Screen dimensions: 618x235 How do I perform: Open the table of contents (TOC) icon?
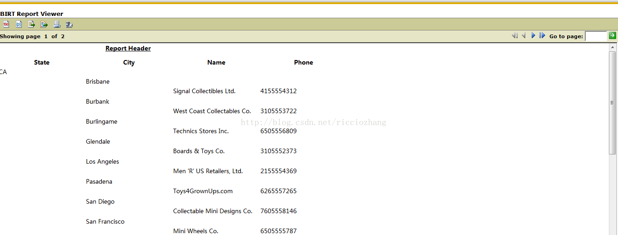pyautogui.click(x=6, y=24)
